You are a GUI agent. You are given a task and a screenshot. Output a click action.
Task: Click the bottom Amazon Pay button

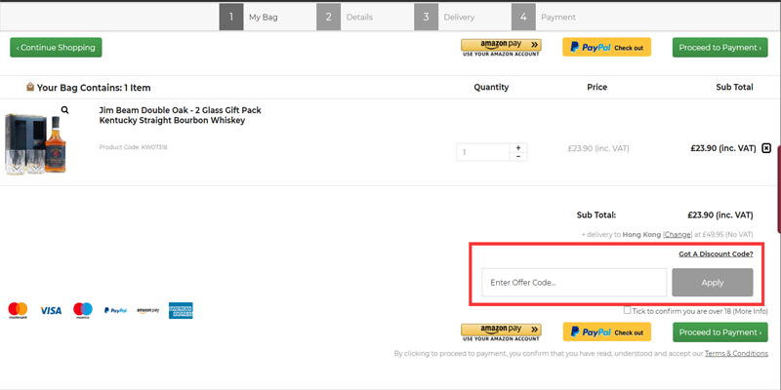coord(501,331)
